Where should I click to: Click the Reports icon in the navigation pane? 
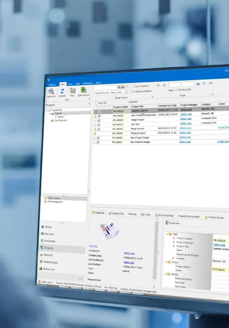click(x=41, y=255)
